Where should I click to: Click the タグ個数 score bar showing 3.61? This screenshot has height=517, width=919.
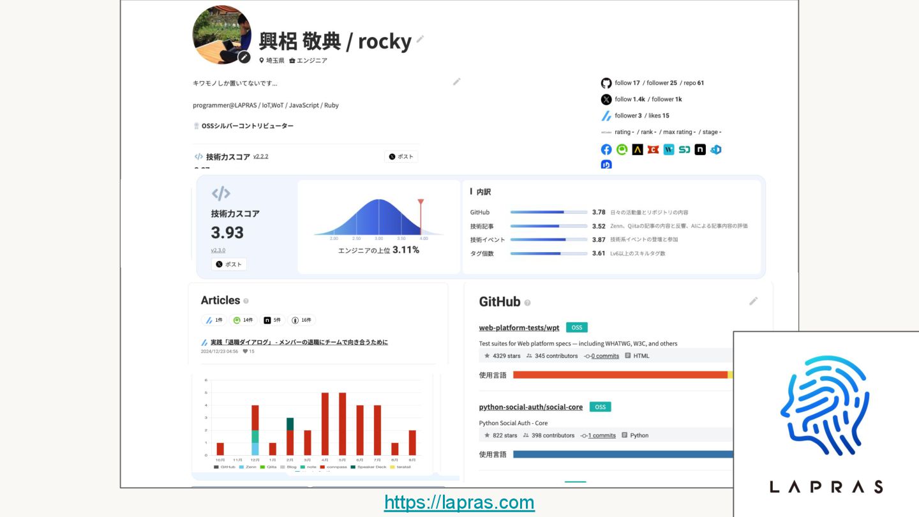point(549,253)
